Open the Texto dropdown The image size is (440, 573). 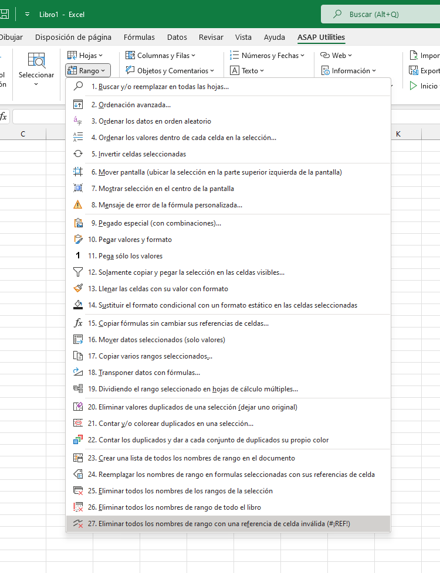click(x=247, y=70)
